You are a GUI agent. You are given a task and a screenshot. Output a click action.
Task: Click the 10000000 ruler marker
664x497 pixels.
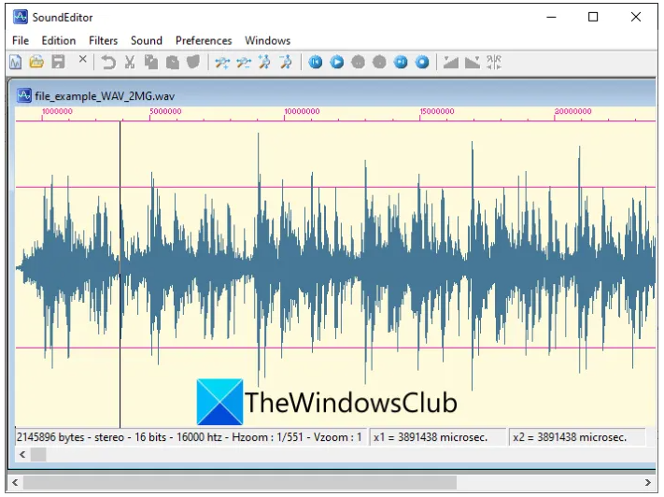point(302,111)
